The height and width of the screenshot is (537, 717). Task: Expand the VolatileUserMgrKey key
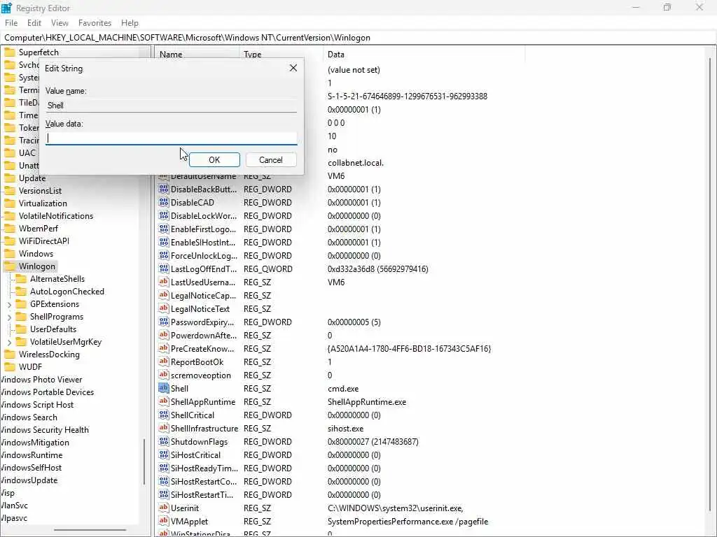pos(10,342)
